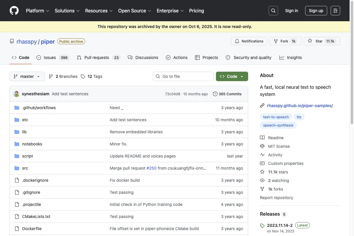Screen dimensions: 354x236
Task: Expand the Resources menu
Action: coord(99,11)
